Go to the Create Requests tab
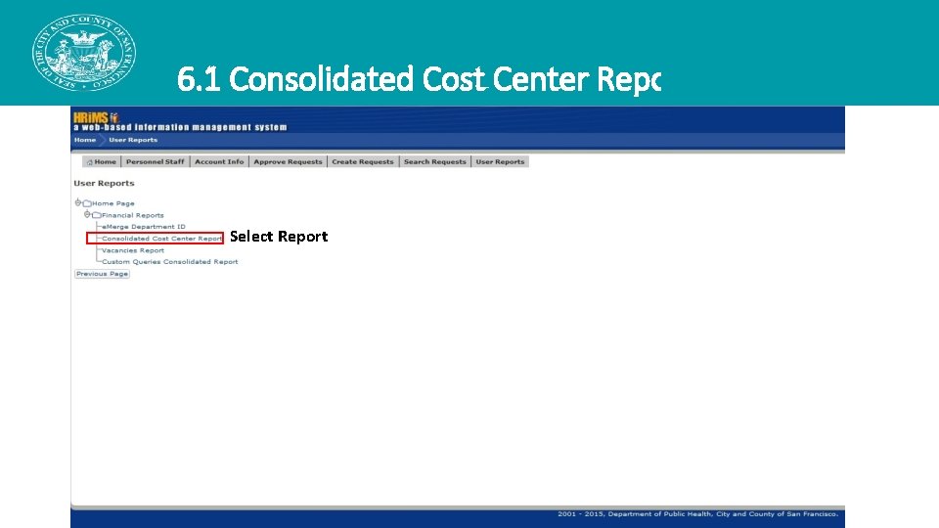Image resolution: width=939 pixels, height=528 pixels. [363, 161]
